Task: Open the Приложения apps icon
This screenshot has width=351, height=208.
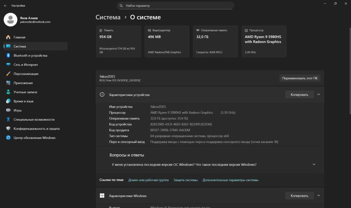Action: 8,83
